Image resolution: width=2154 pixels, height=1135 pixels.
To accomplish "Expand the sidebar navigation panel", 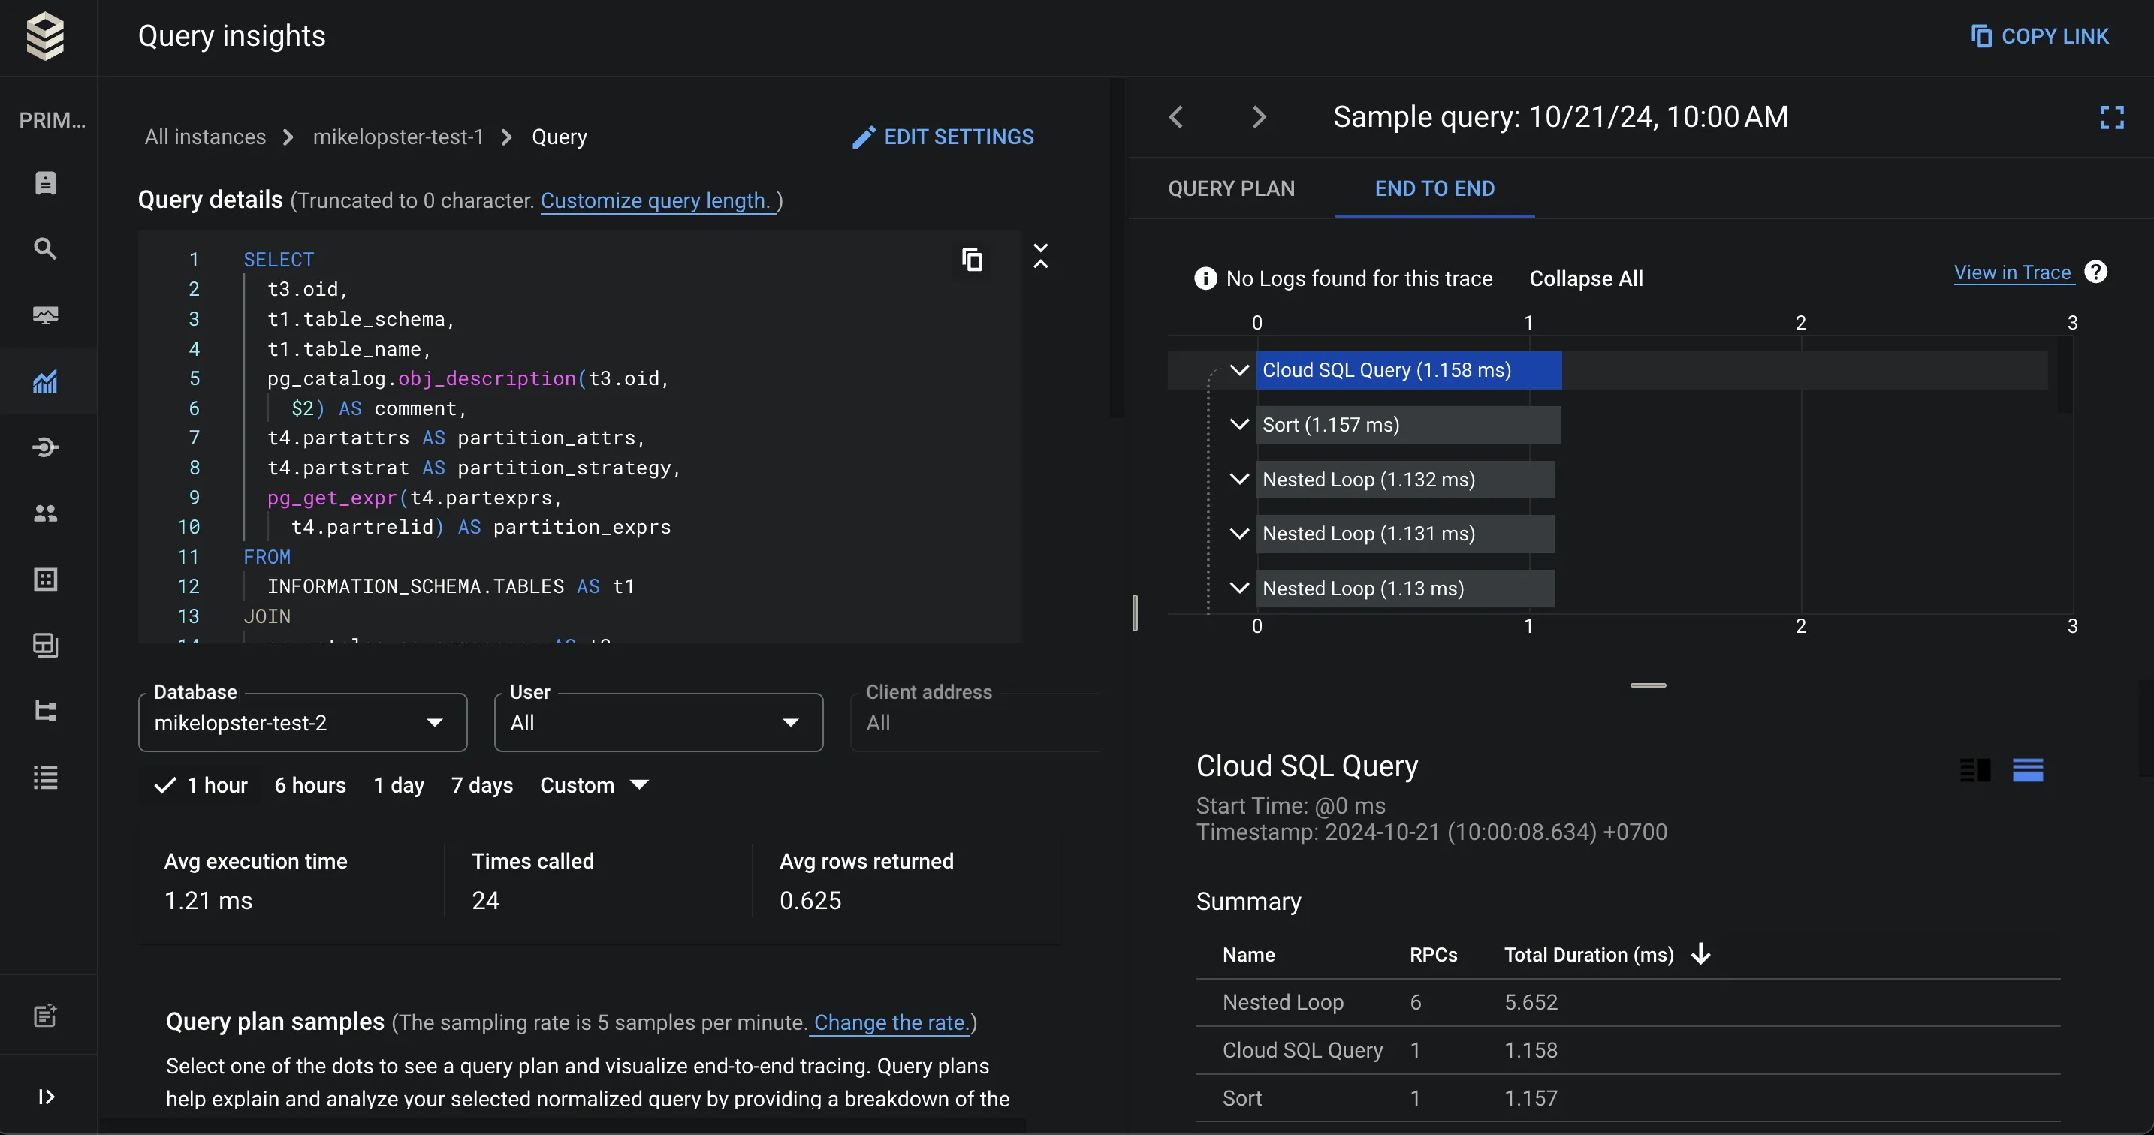I will click(x=46, y=1097).
